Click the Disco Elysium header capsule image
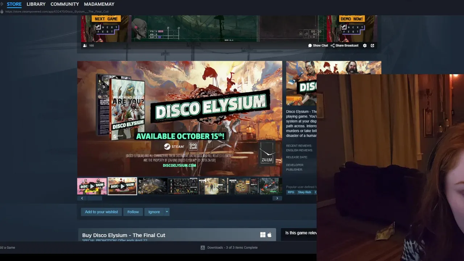Image resolution: width=464 pixels, height=261 pixels. tap(301, 83)
